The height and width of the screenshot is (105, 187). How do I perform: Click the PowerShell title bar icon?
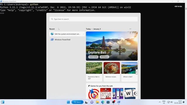(x=1, y=1)
